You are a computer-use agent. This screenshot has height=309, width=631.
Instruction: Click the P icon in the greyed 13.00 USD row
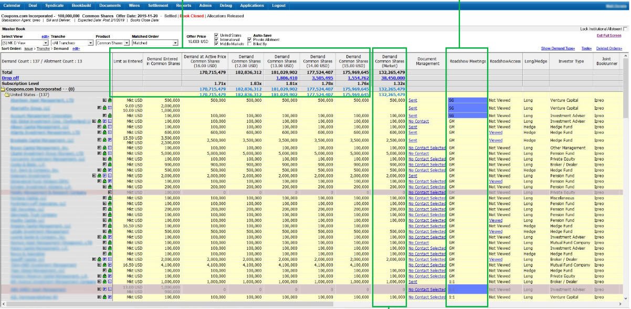click(x=104, y=289)
